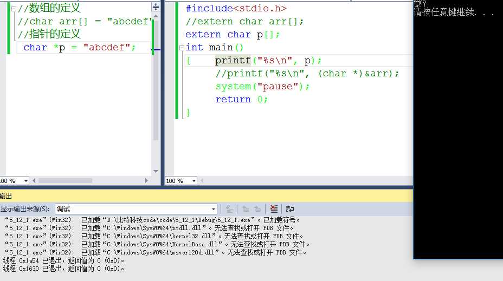The image size is (503, 281).
Task: Go to previous message in Output toolbar
Action: coord(246,209)
